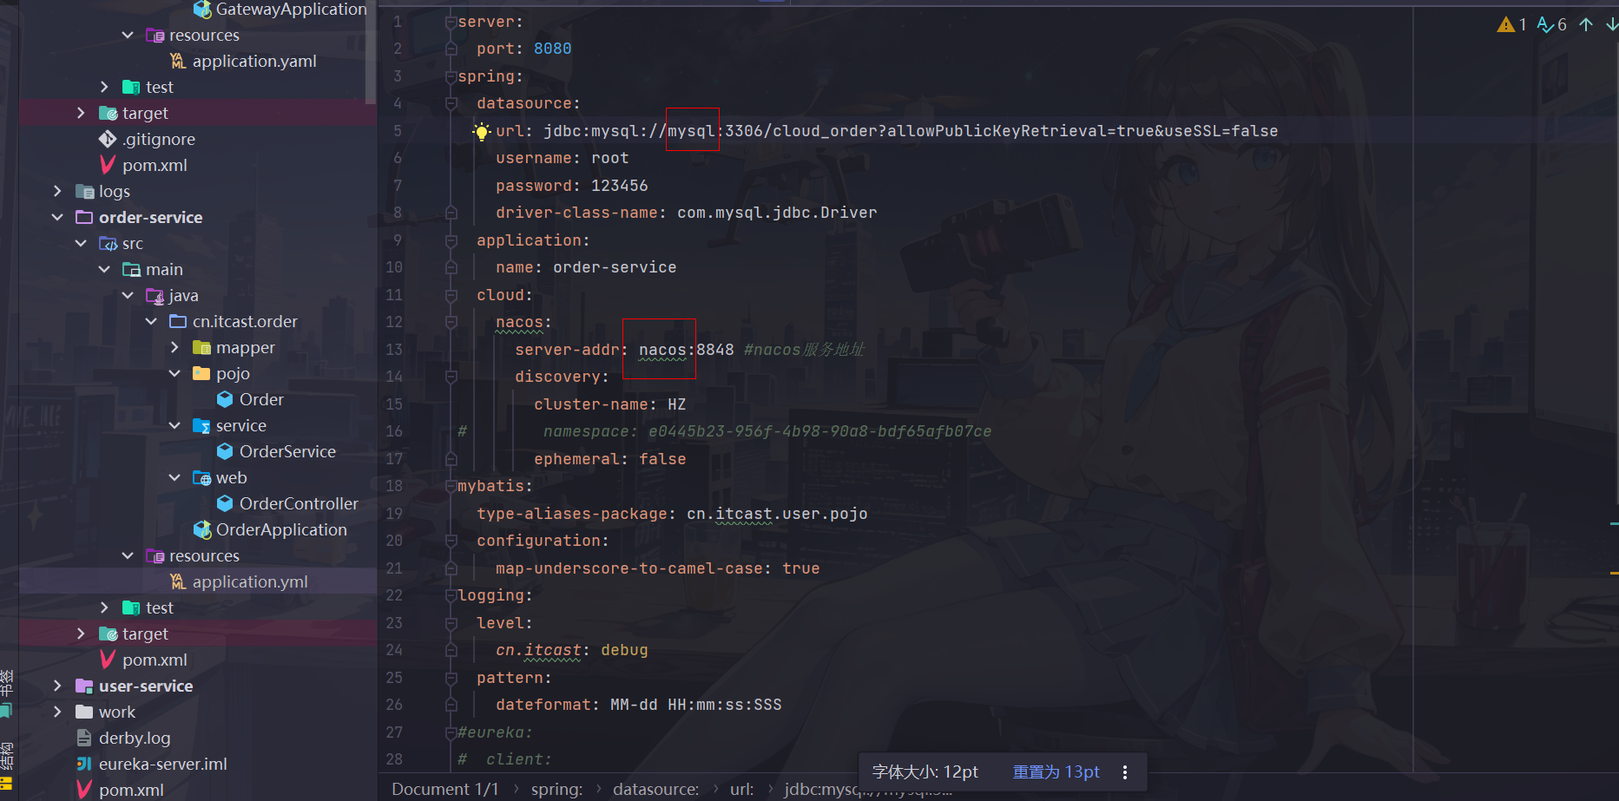The image size is (1619, 801).
Task: Click the YAML icon beside application.yml
Action: tap(178, 581)
